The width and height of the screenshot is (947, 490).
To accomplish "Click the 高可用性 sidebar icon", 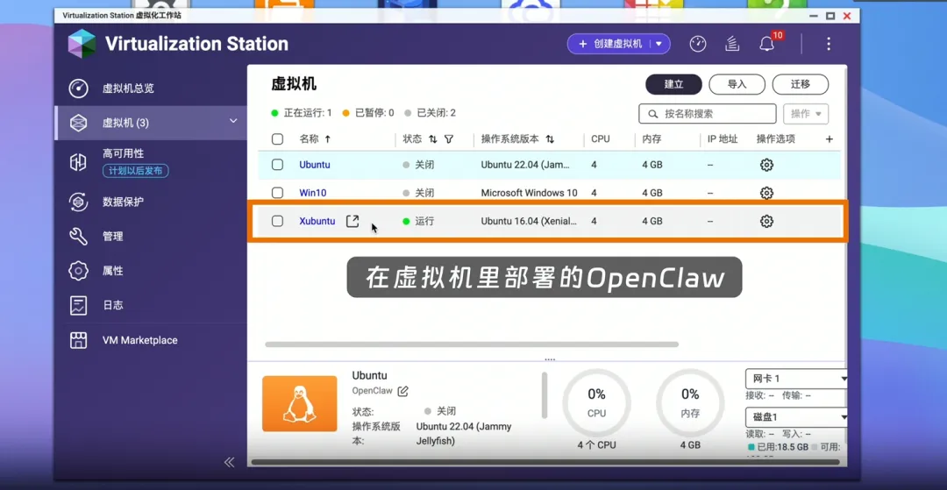I will coord(79,162).
